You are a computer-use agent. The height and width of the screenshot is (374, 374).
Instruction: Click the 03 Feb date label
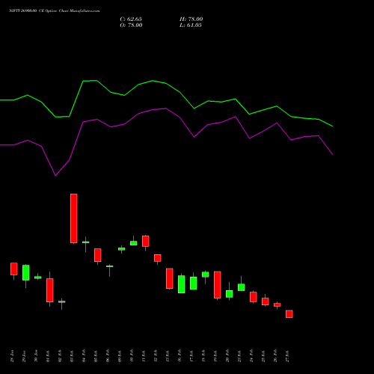pyautogui.click(x=72, y=356)
